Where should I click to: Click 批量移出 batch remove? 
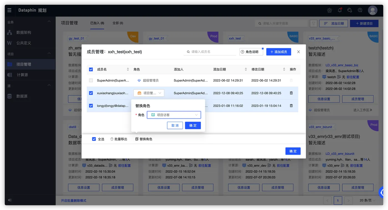119,139
